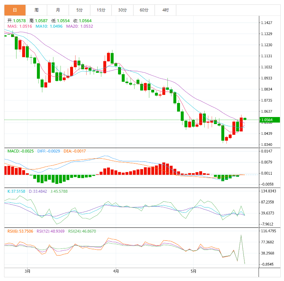
Task: Click the 1.0439 price axis label
Action: pos(266,133)
